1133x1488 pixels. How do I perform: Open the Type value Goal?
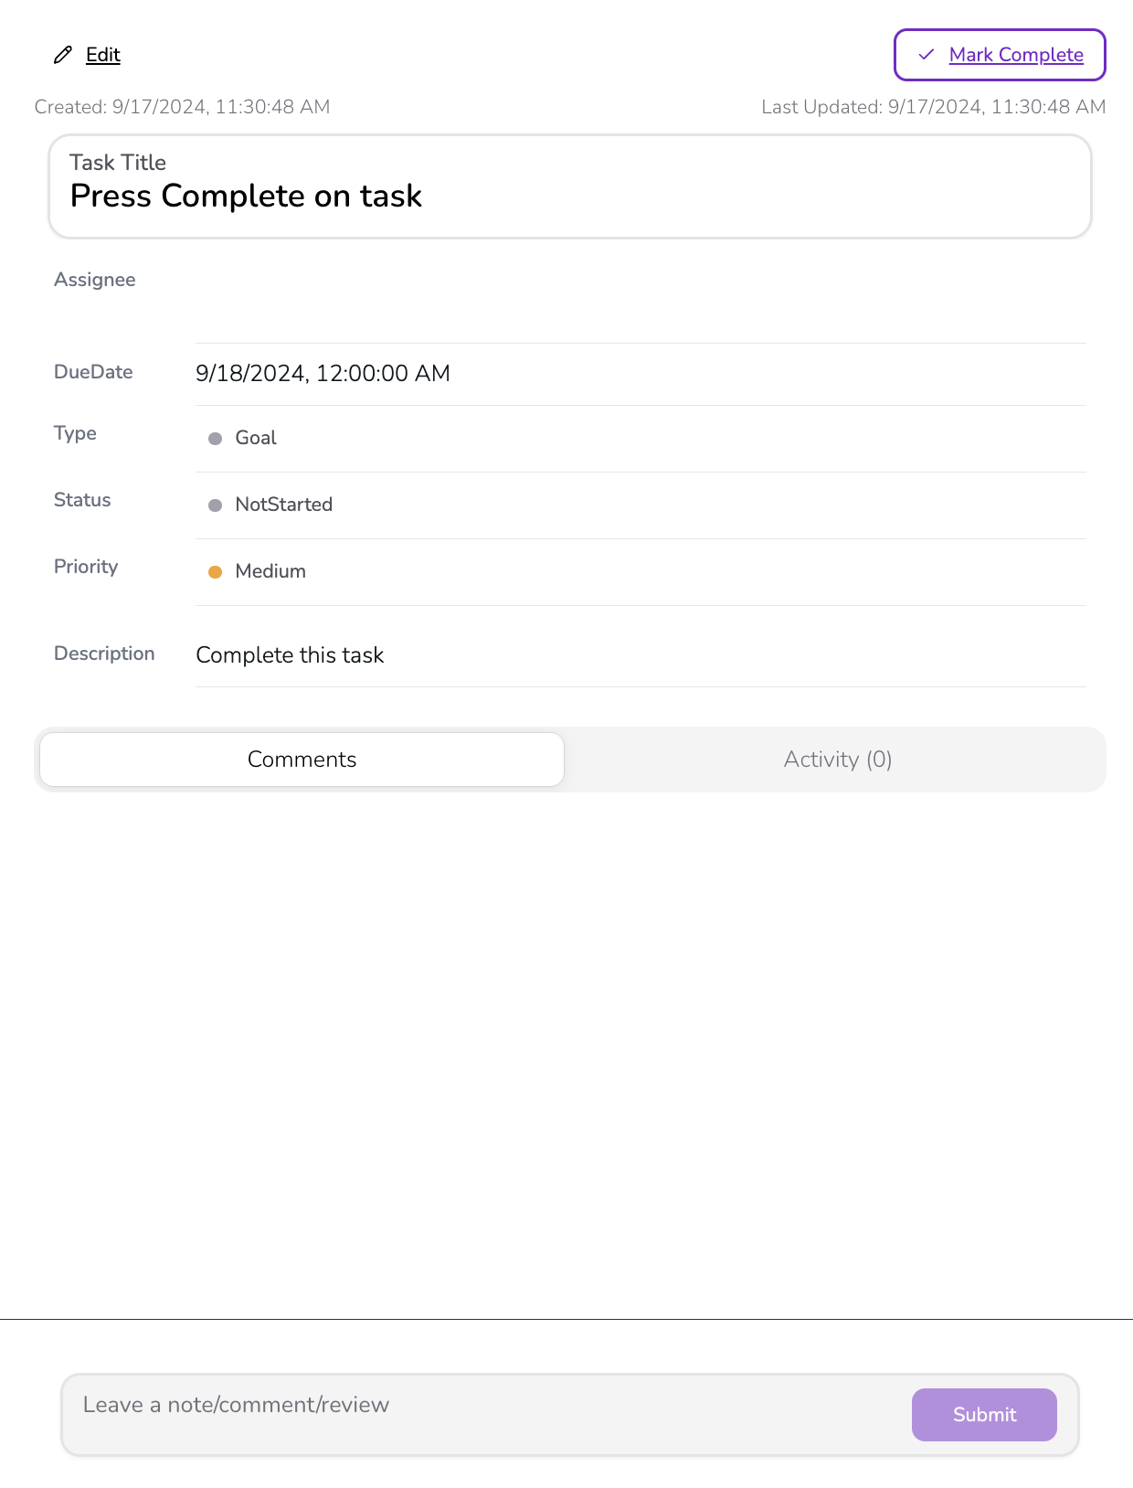[x=256, y=438]
